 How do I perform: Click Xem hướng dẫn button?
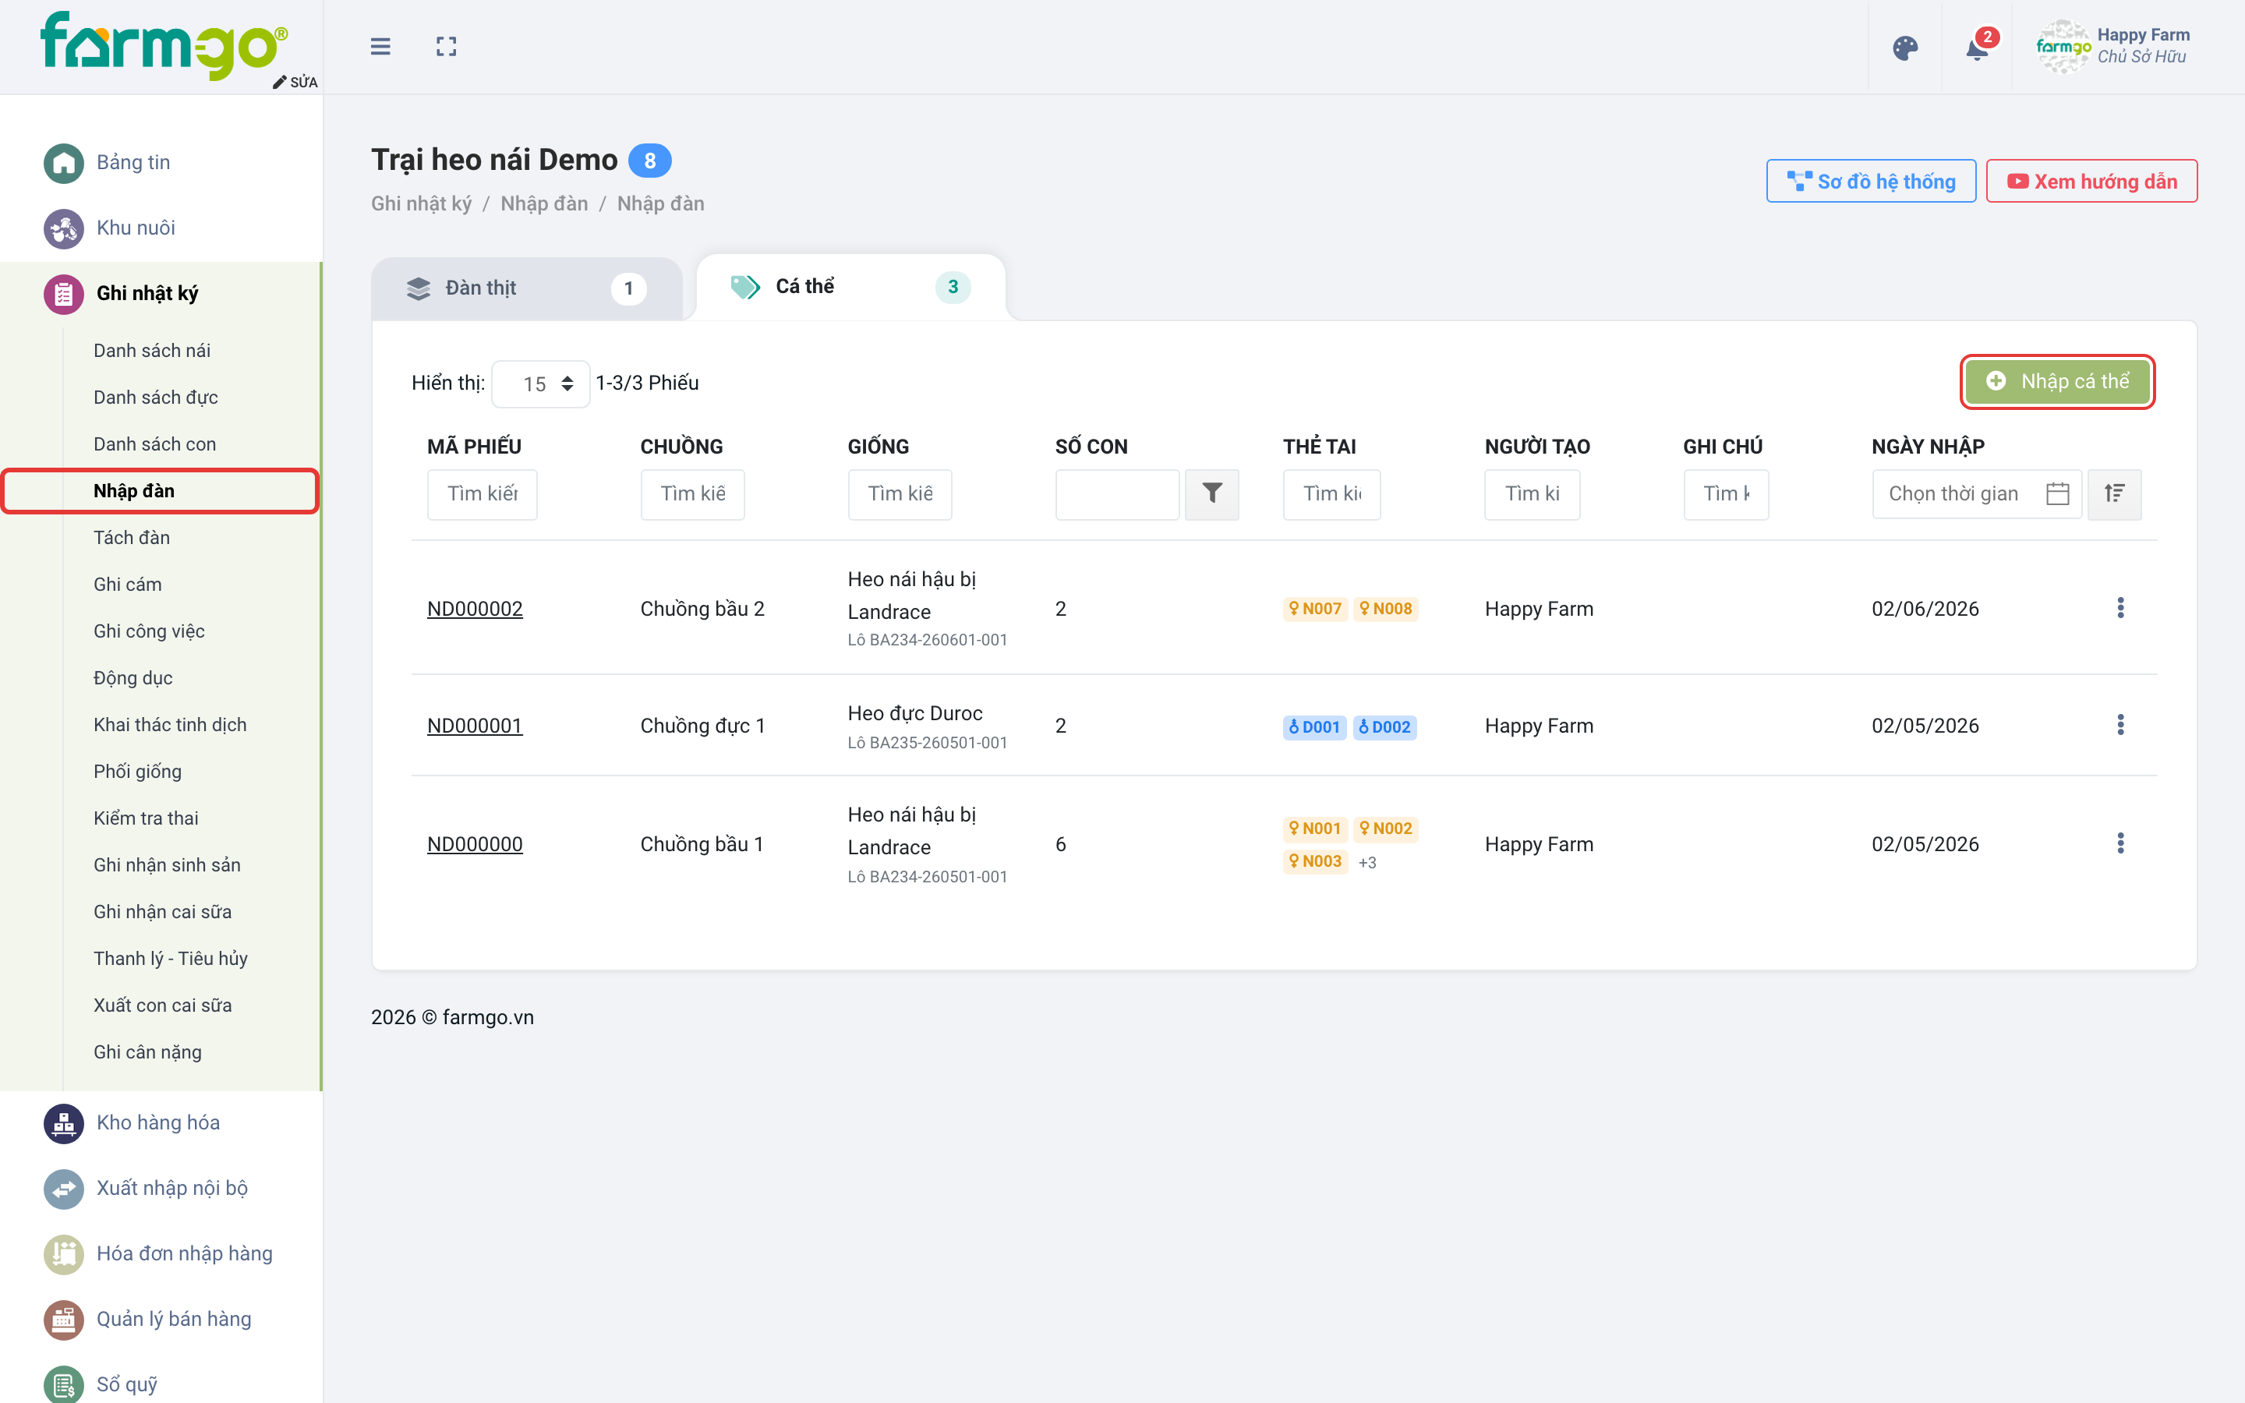[x=2091, y=181]
